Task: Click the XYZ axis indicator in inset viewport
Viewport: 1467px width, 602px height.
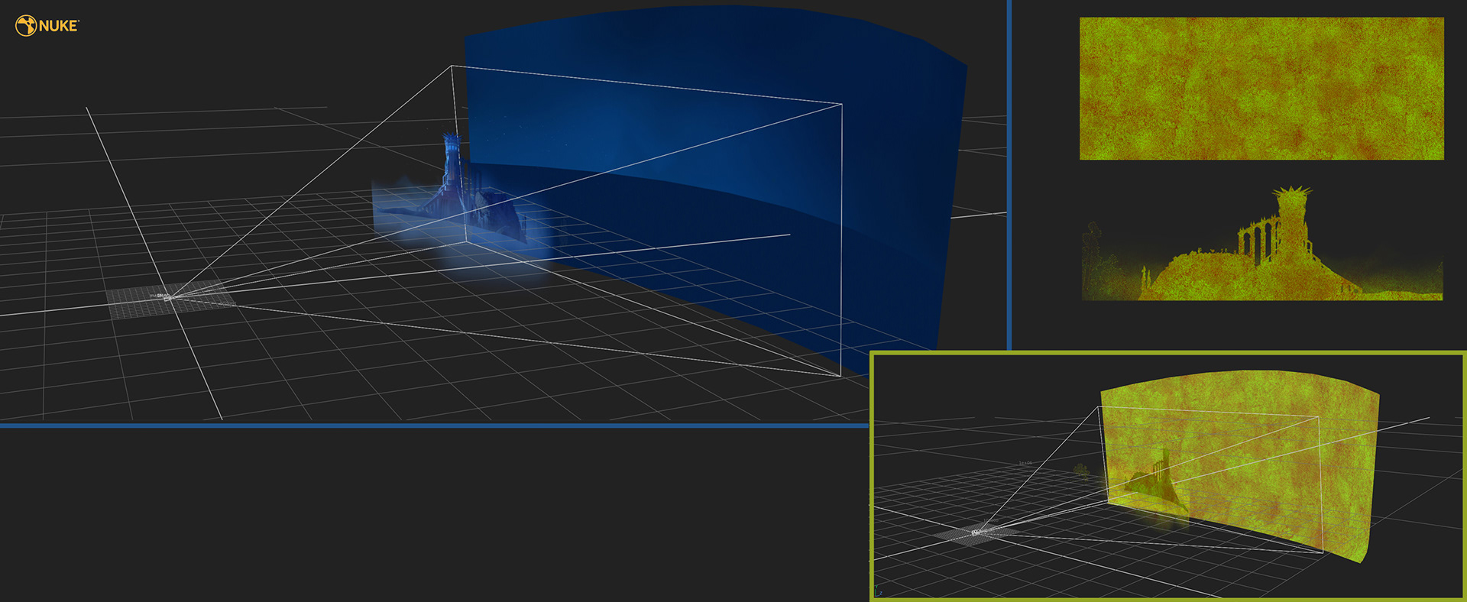Action: [x=879, y=591]
